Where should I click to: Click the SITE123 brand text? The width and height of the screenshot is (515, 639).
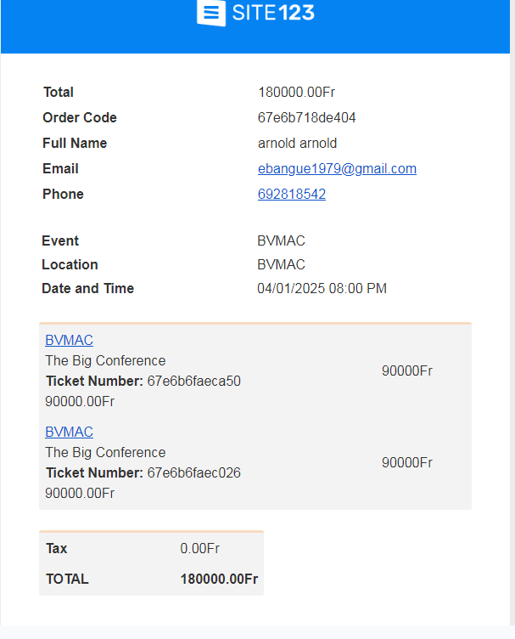coord(273,13)
